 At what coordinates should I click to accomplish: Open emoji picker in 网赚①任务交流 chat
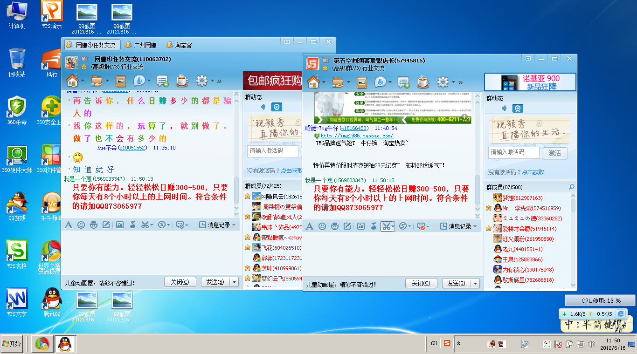click(81, 225)
